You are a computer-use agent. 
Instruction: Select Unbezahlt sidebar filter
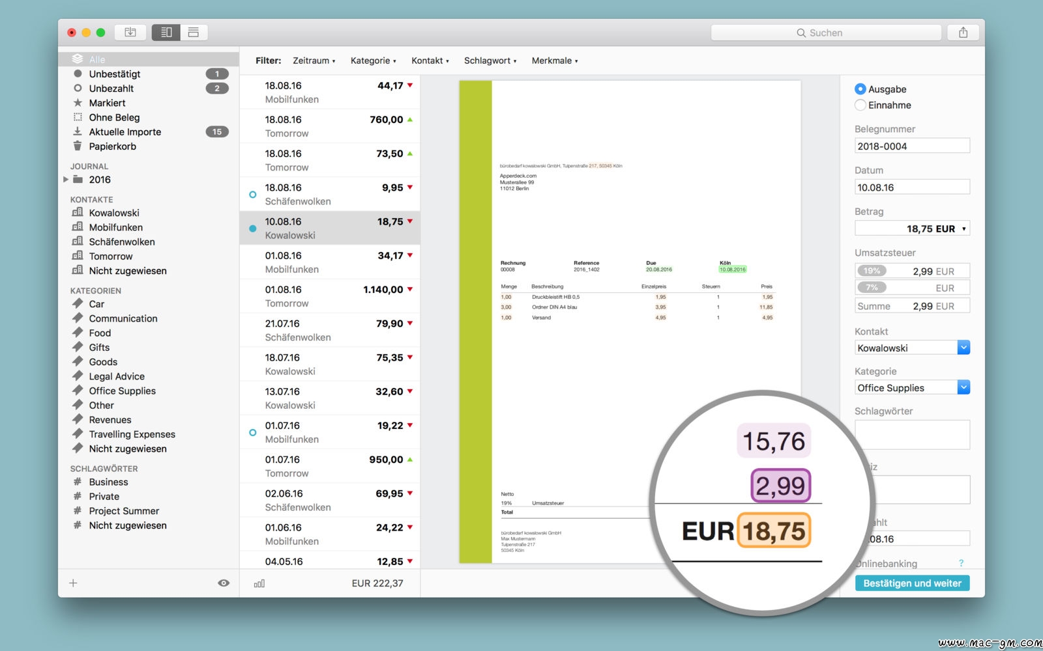149,89
